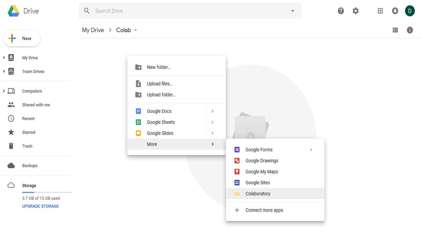The height and width of the screenshot is (236, 421).
Task: Expand the Google Slides submenu chevron
Action: click(x=213, y=133)
